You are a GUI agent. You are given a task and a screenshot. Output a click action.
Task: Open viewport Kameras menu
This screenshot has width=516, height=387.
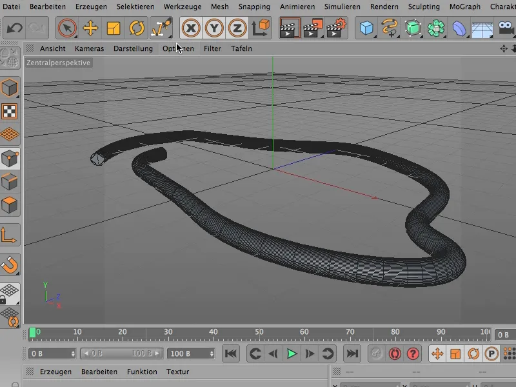89,48
